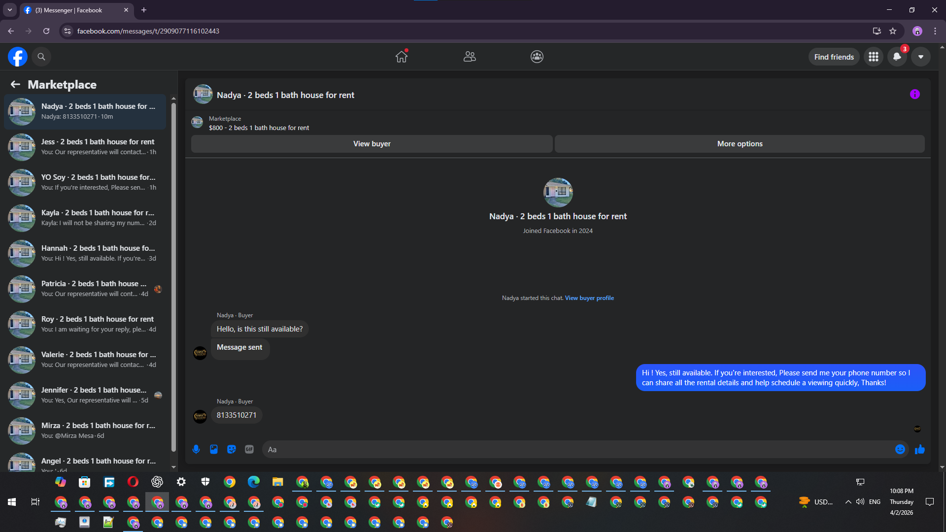
Task: Open the Groups icon in top navigation
Action: (x=537, y=57)
